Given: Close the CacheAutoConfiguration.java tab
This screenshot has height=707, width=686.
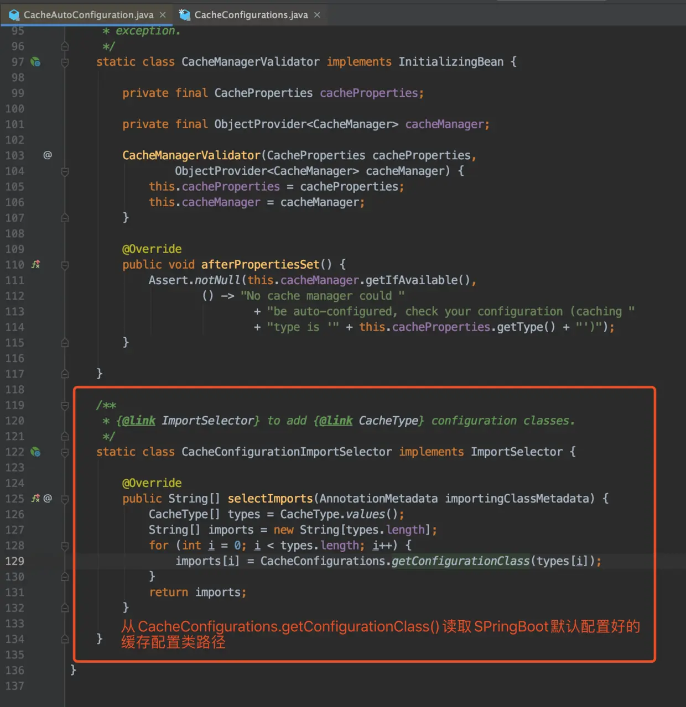Looking at the screenshot, I should click(x=163, y=15).
